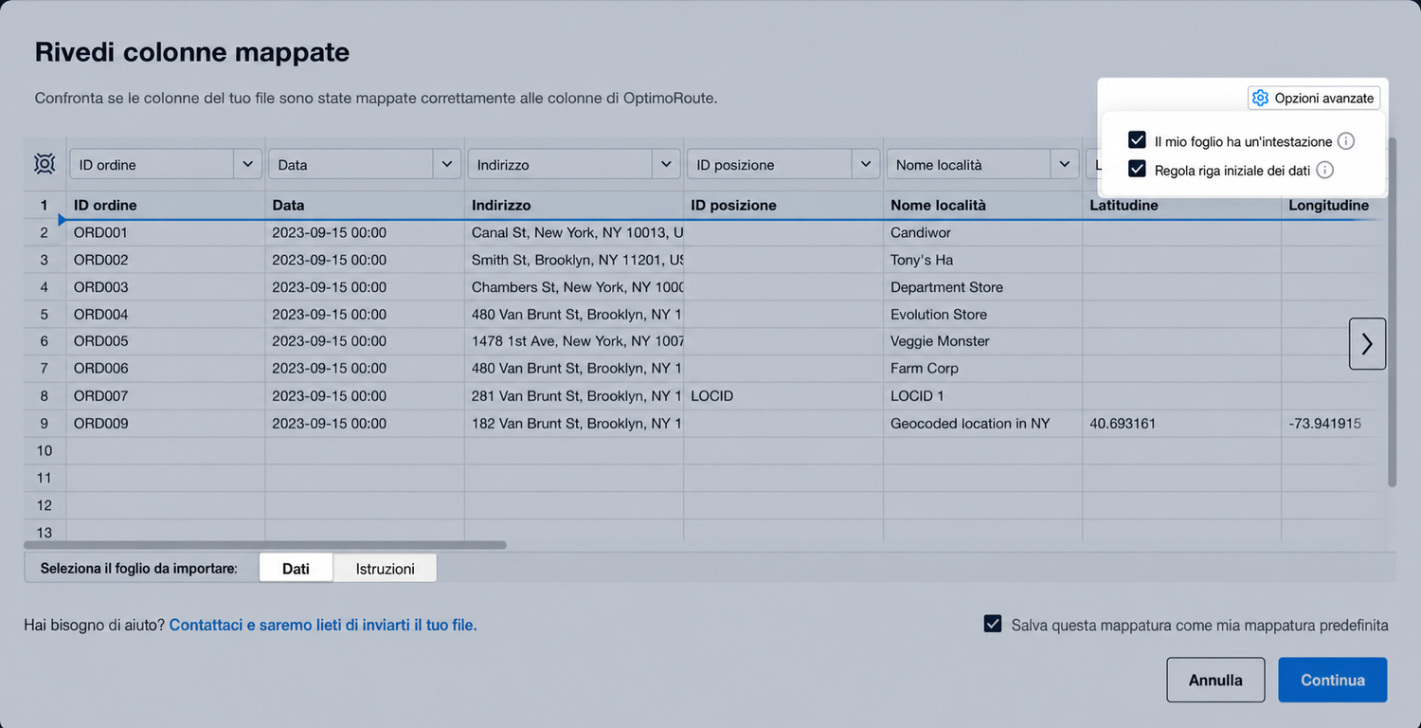1421x728 pixels.
Task: Switch to the Istruzioni sheet tab
Action: (x=385, y=569)
